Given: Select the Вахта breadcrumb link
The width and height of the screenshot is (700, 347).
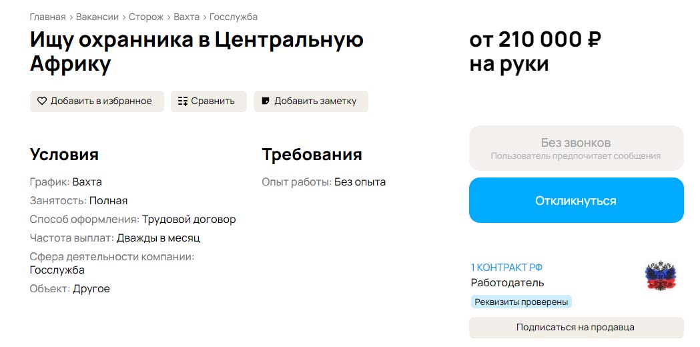Looking at the screenshot, I should coord(186,17).
